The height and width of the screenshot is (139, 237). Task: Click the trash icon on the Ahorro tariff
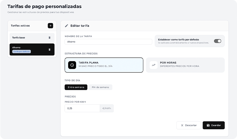click(49, 49)
